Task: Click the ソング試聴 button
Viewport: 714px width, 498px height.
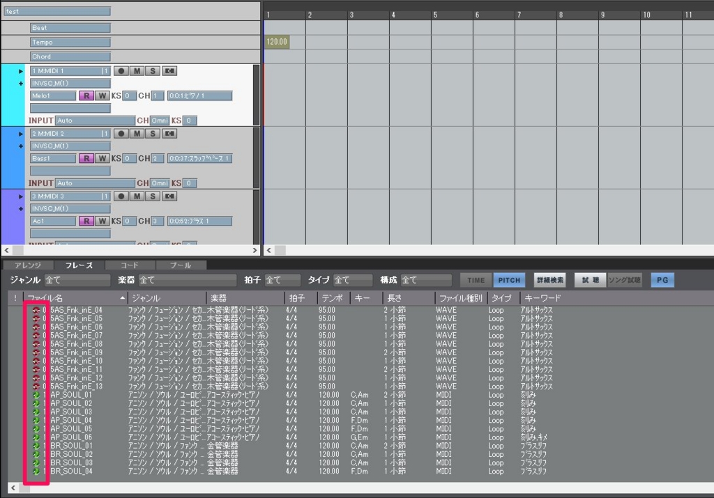Action: pyautogui.click(x=625, y=280)
